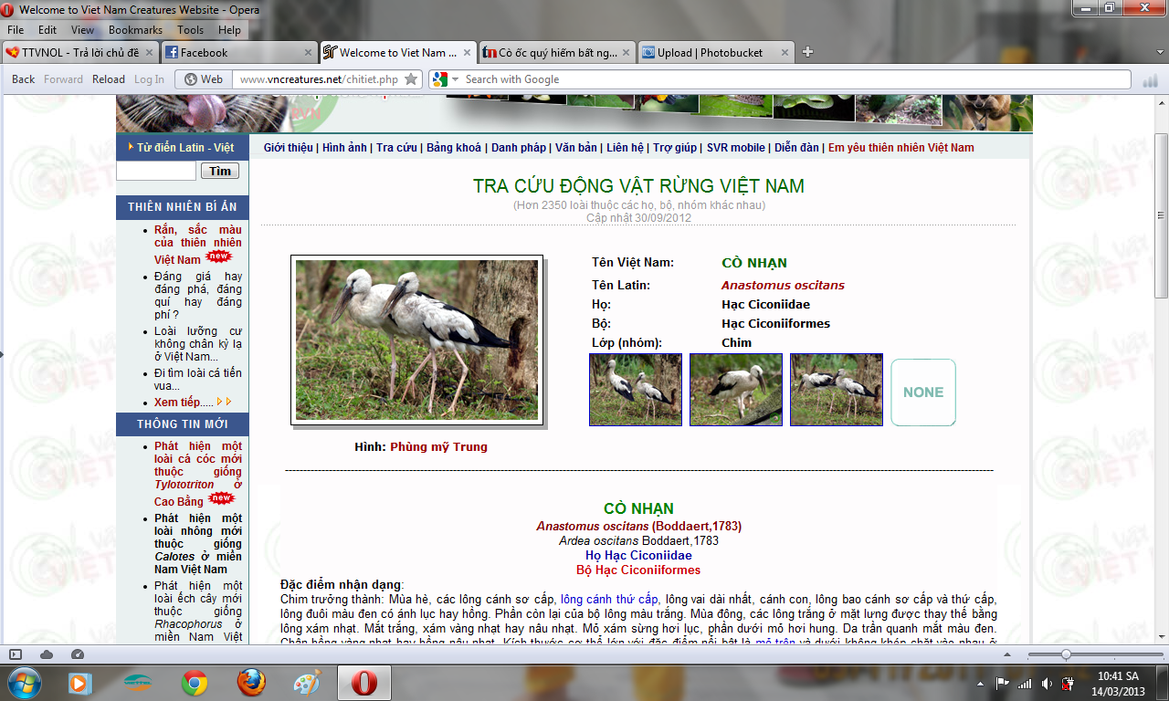
Task: Close the Upload Photobucket tab
Action: point(785,53)
